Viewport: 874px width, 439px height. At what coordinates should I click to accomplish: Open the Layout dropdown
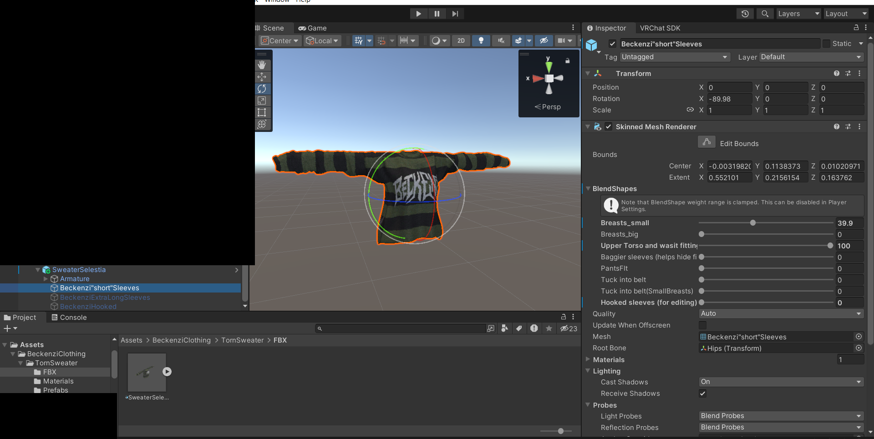(847, 14)
